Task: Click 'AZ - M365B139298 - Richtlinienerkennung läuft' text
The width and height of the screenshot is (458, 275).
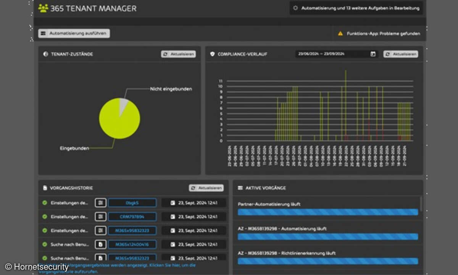Action: tap(286, 253)
